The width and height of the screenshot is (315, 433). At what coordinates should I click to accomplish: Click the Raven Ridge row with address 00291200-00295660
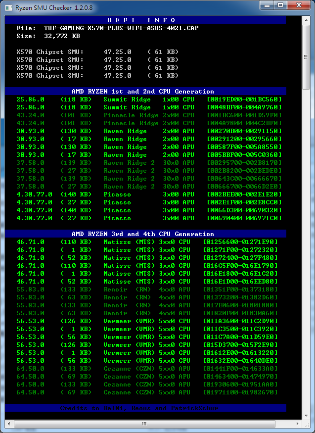click(149, 139)
